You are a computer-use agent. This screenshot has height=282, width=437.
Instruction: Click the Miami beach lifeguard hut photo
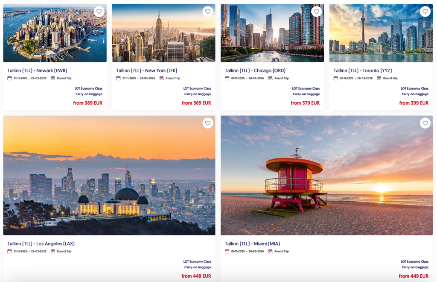point(326,176)
